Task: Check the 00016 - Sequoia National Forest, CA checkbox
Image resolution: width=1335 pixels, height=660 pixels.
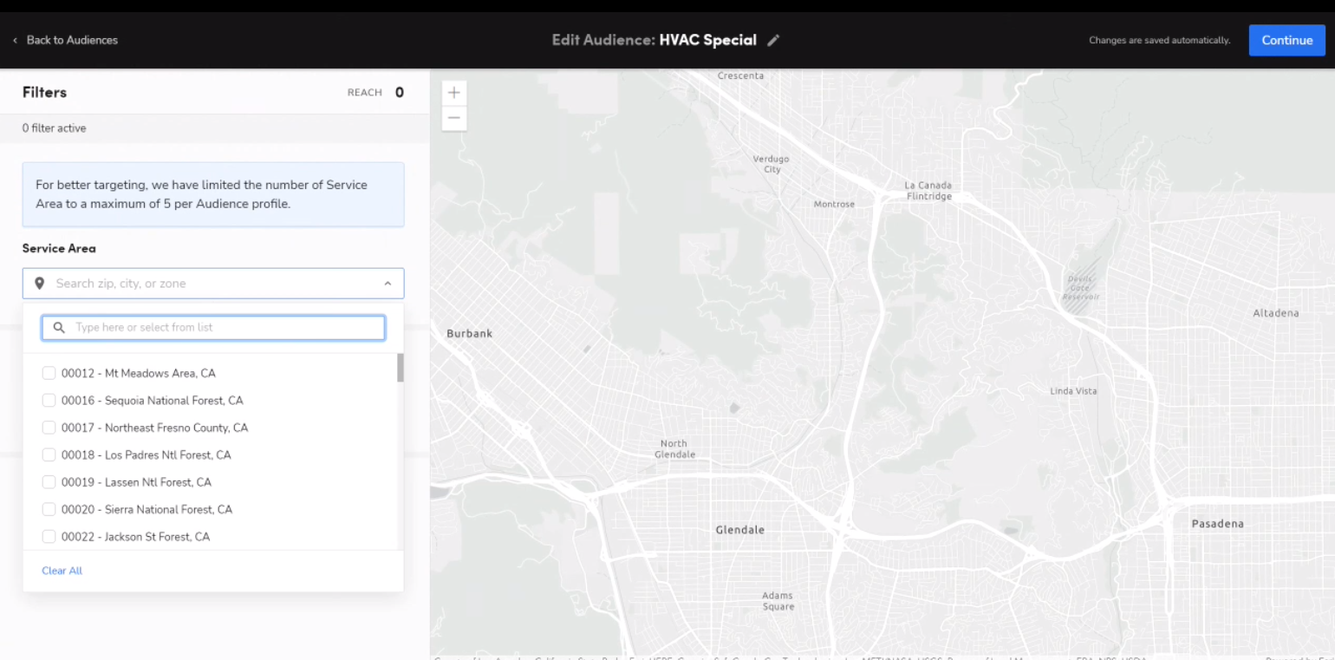Action: click(49, 401)
